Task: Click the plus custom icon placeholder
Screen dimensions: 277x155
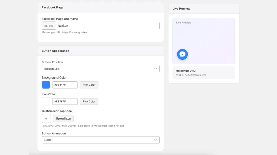Action: click(46, 118)
